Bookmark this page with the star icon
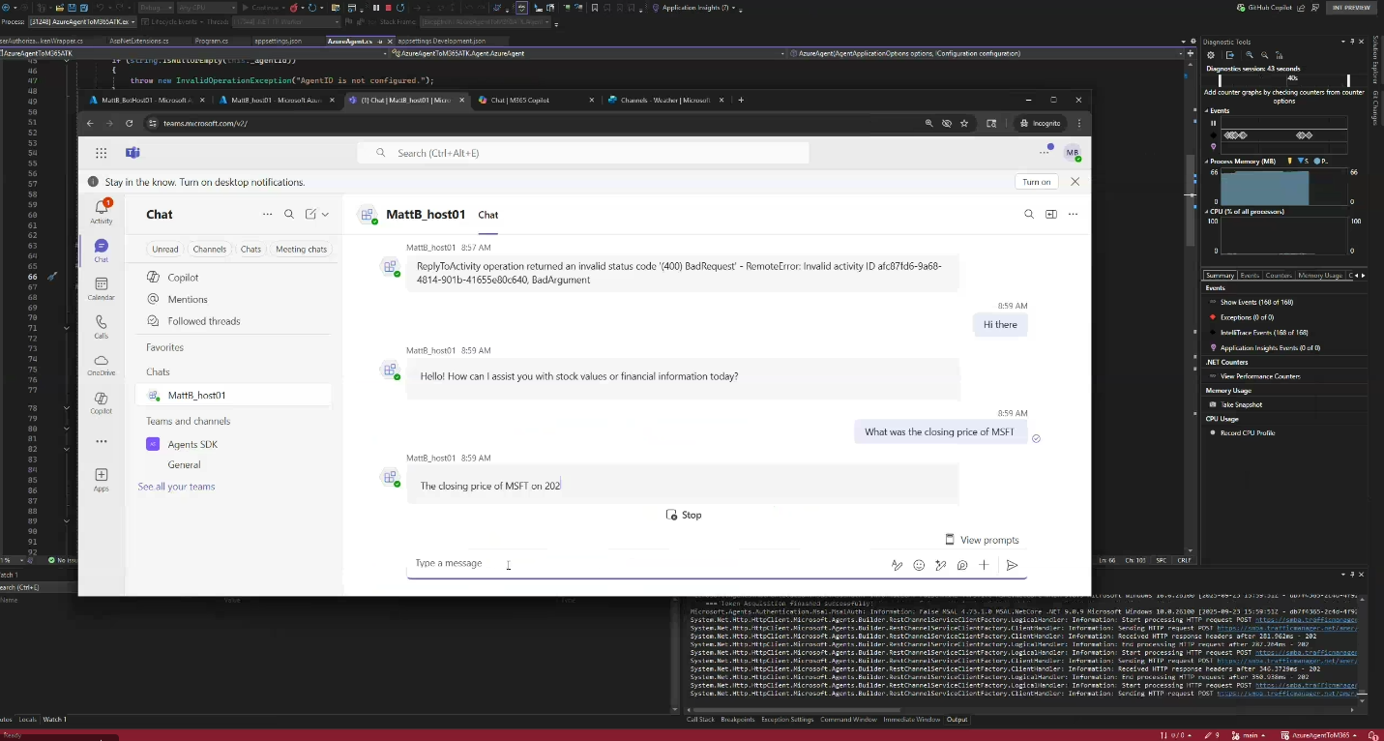 [964, 124]
